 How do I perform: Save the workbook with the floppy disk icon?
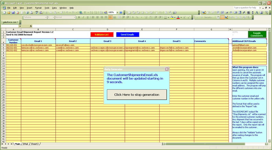(x=13, y=12)
